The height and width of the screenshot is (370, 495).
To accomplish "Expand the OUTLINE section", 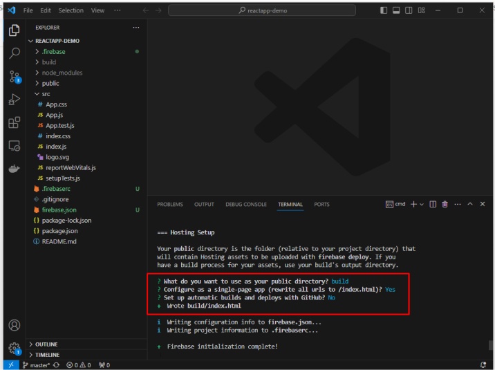I will coord(46,344).
